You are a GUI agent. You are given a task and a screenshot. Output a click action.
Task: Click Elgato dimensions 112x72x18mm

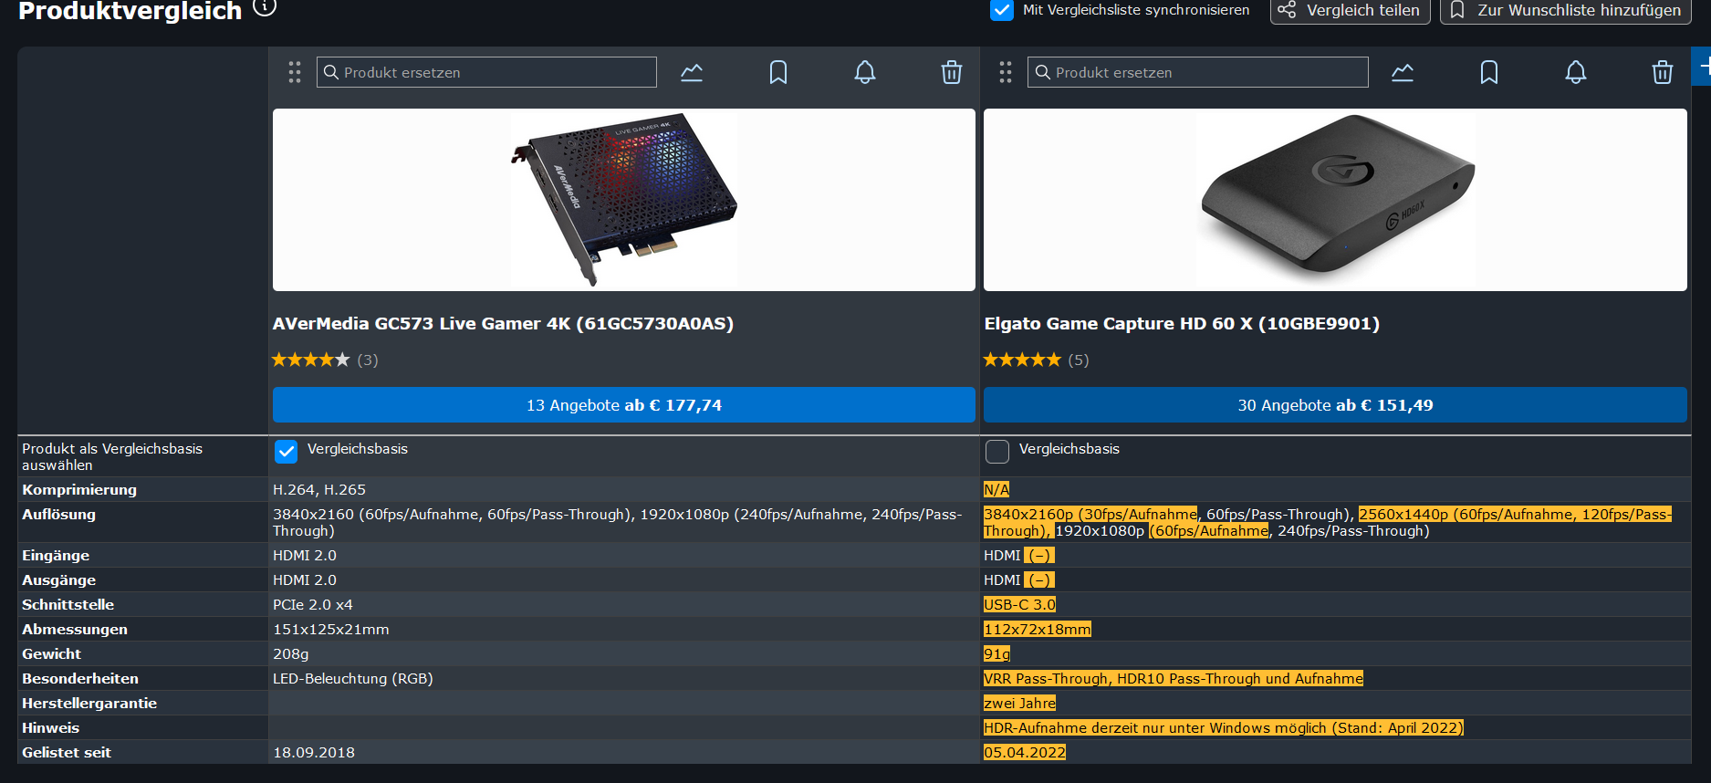point(1038,630)
